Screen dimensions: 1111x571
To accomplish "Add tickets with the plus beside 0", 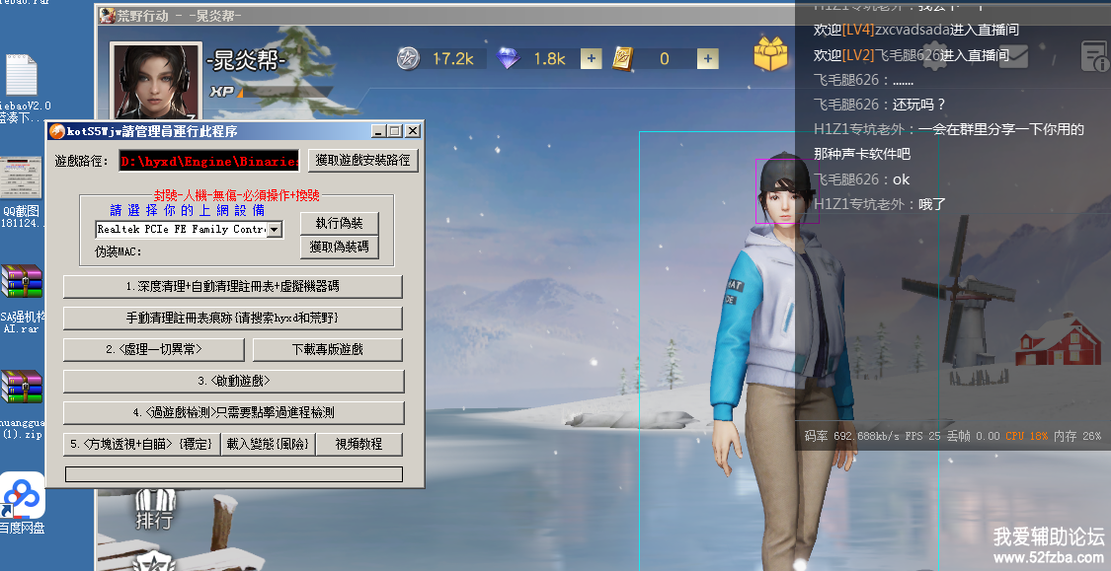I will coord(707,59).
